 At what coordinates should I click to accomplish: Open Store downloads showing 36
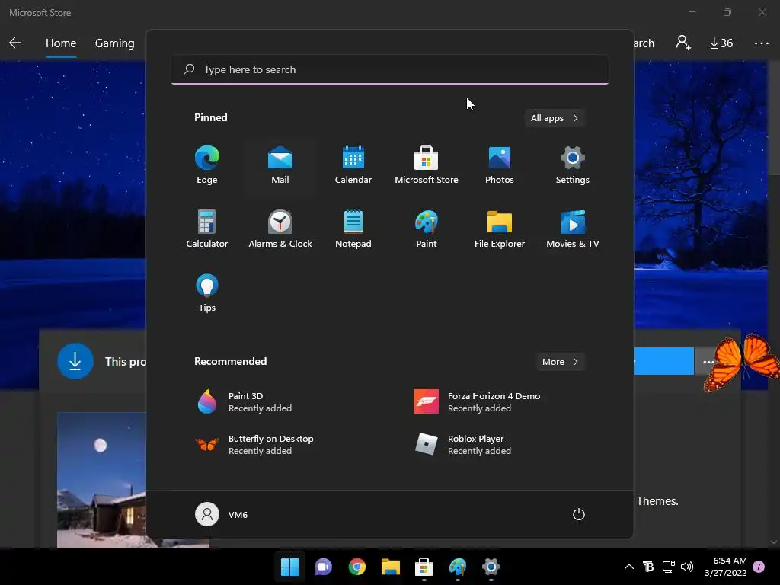pyautogui.click(x=721, y=43)
